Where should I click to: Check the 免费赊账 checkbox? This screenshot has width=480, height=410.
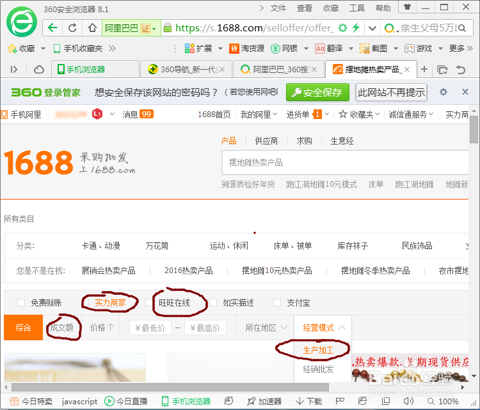[21, 303]
